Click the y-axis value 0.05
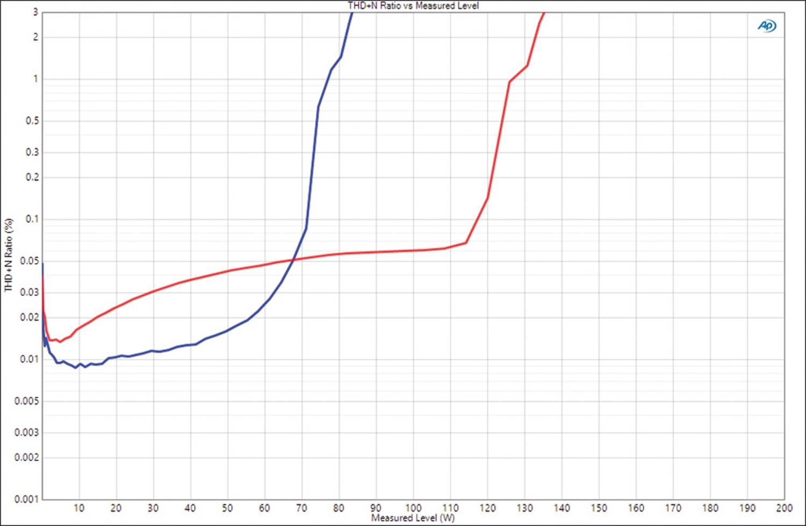This screenshot has height=526, width=806. pos(30,261)
